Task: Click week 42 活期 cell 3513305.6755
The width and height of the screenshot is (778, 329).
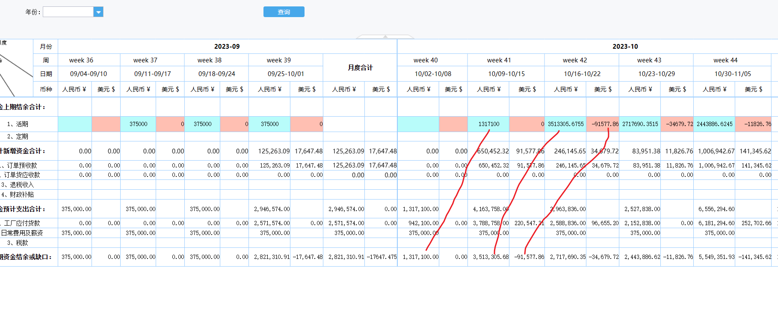Action: pos(565,124)
